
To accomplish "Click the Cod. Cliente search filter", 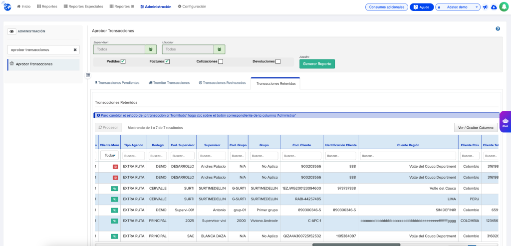I will 302,156.
